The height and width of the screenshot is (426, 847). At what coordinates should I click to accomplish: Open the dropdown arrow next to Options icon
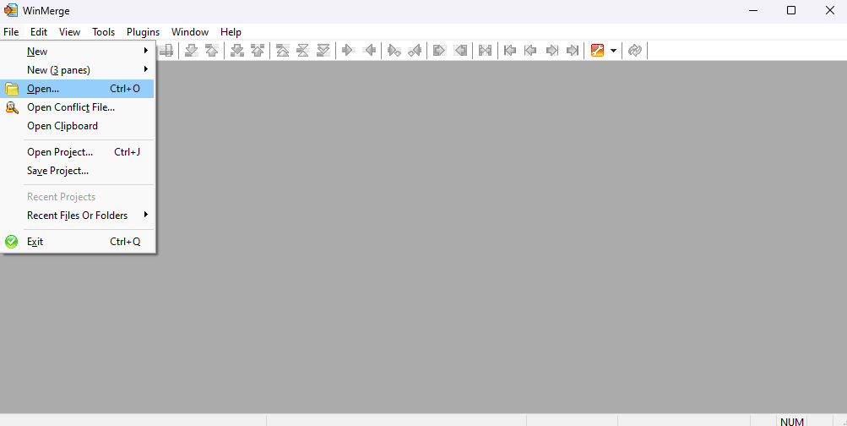[613, 51]
